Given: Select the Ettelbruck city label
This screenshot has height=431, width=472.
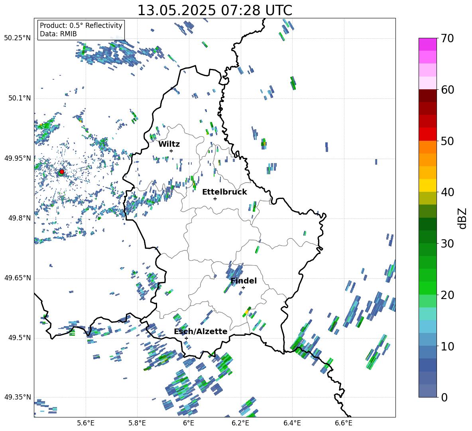Looking at the screenshot, I should [x=224, y=192].
